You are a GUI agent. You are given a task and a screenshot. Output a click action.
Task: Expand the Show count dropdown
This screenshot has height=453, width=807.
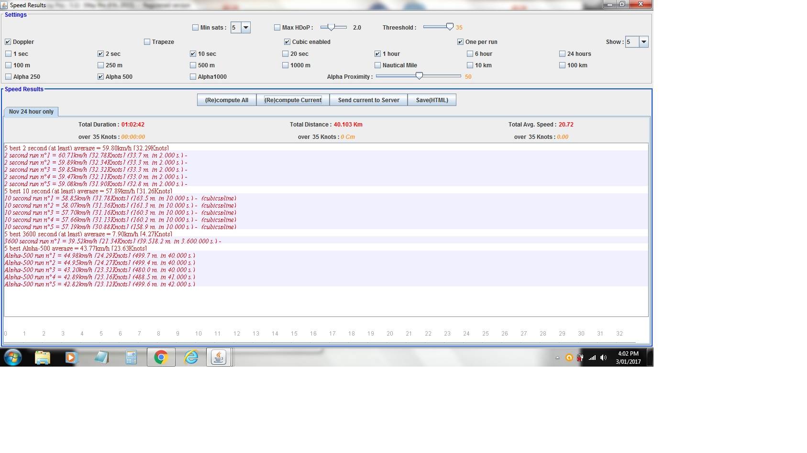(643, 42)
